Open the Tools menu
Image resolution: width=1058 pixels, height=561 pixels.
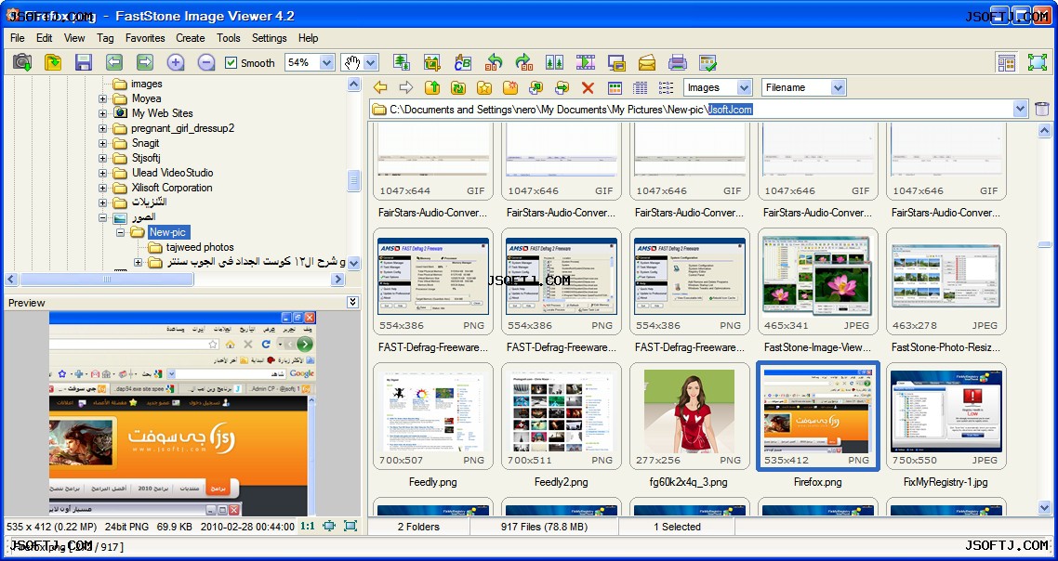click(x=229, y=38)
